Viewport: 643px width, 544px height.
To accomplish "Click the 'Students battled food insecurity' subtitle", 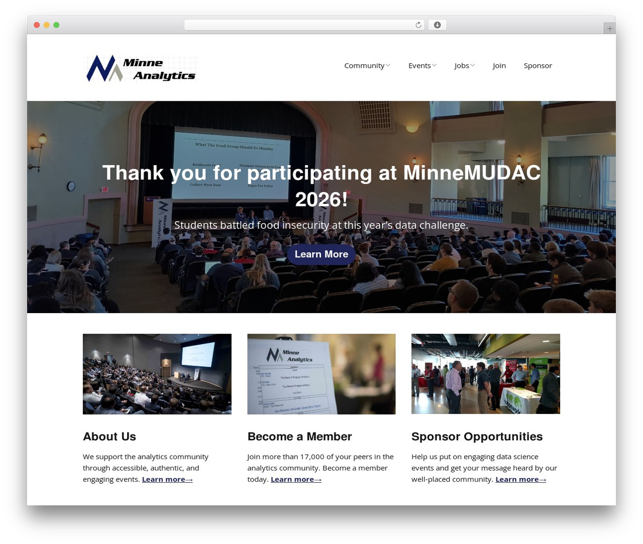I will tap(321, 225).
